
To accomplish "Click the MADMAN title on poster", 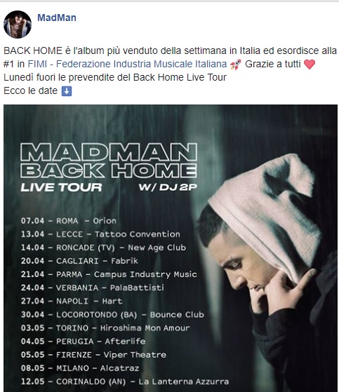I will tap(109, 152).
